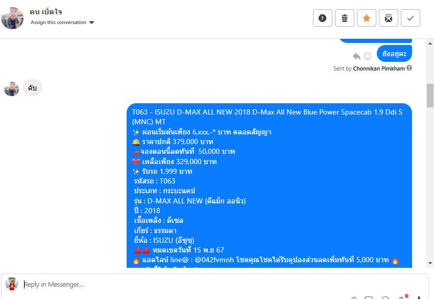Reply to the ยังอยู่คะ message with the arrow icon
This screenshot has width=434, height=299.
pos(356,56)
